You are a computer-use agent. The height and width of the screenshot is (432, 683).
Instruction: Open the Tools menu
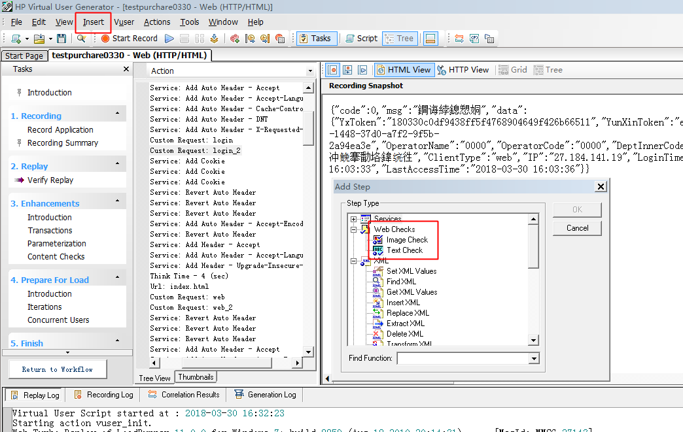coord(190,22)
